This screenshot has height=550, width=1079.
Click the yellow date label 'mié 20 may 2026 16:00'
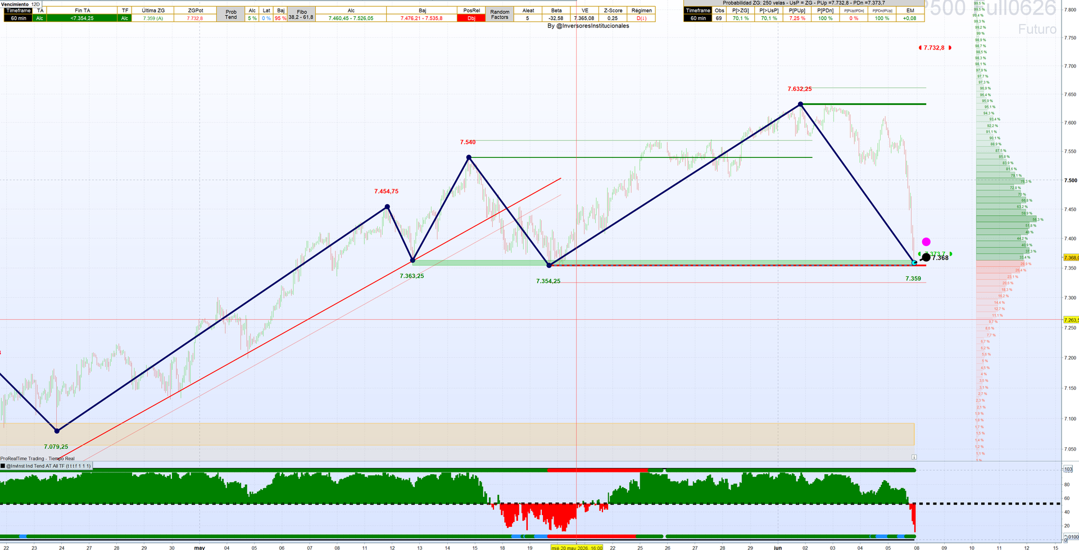[x=577, y=547]
